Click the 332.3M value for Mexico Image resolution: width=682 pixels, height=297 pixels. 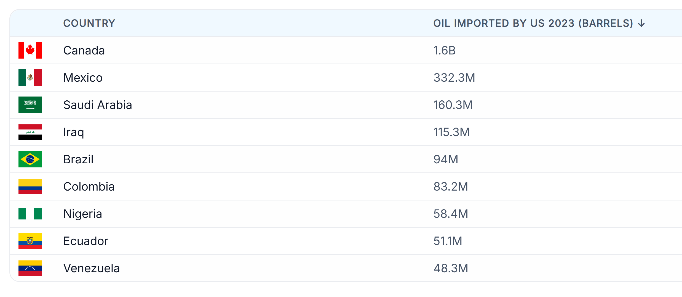(x=454, y=78)
